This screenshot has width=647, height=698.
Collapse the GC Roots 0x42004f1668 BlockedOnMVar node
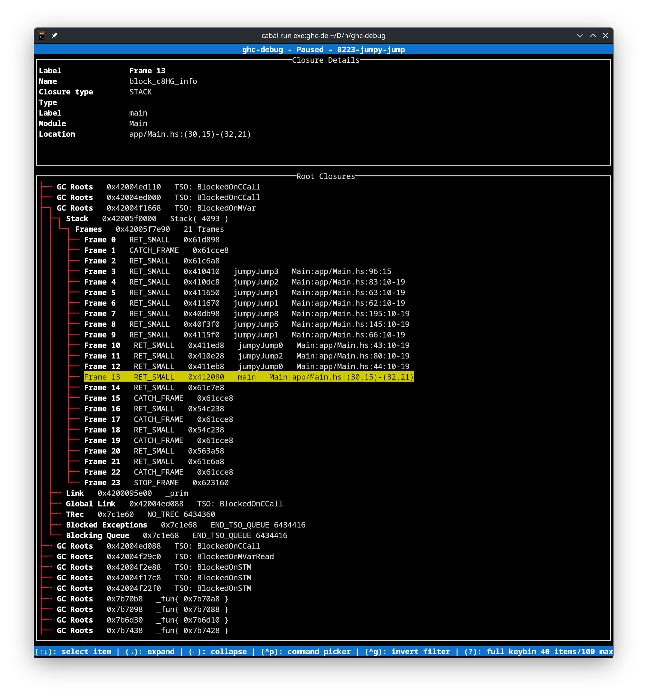(x=156, y=208)
